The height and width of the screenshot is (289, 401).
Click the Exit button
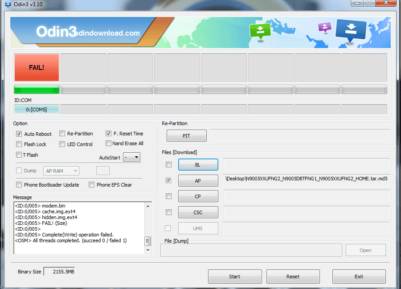coord(359,277)
